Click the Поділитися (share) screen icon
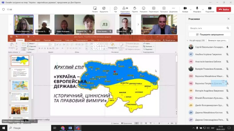 pyautogui.click(x=210, y=9)
